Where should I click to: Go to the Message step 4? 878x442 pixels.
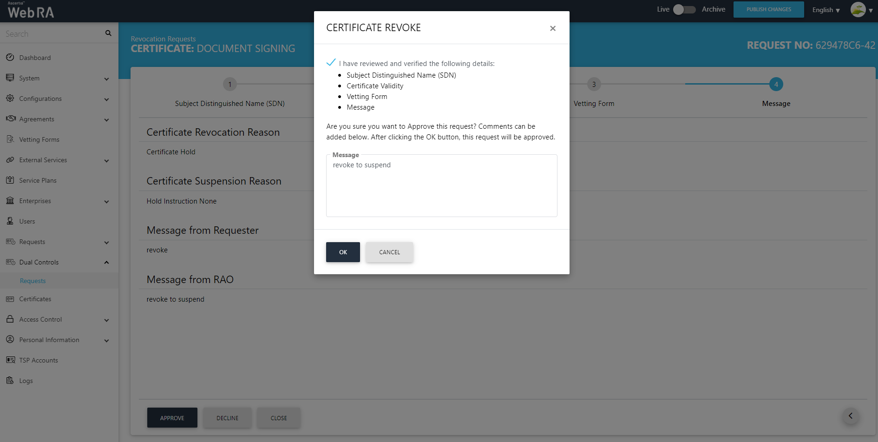[776, 84]
